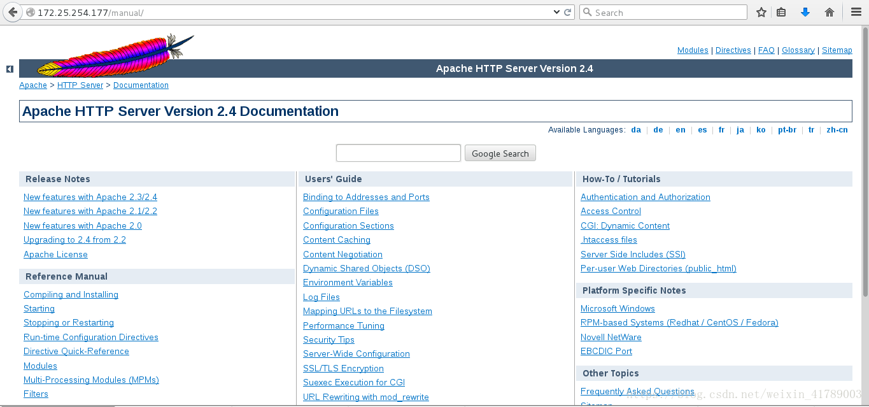Click HTTP Server breadcrumb link

(80, 85)
